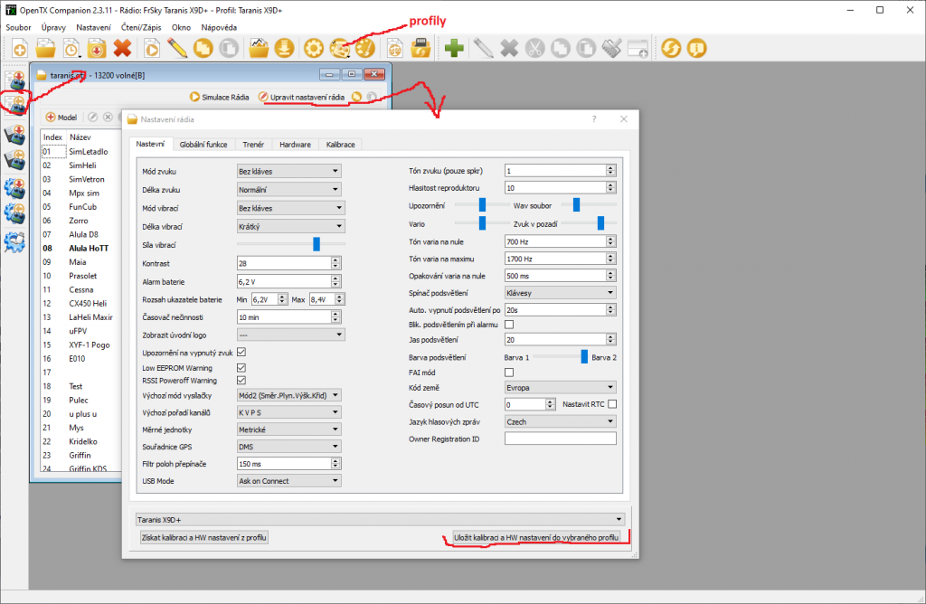The width and height of the screenshot is (926, 604).
Task: Click Uložit kalibraci a HW nastavení button
Action: click(536, 538)
